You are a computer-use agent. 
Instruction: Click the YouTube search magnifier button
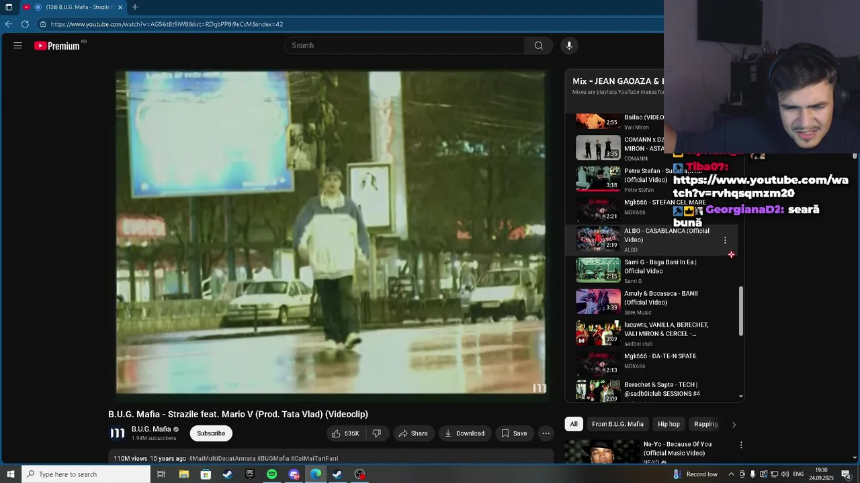[539, 46]
